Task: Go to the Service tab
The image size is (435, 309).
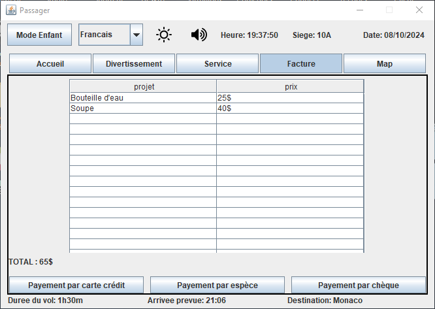Action: 217,64
